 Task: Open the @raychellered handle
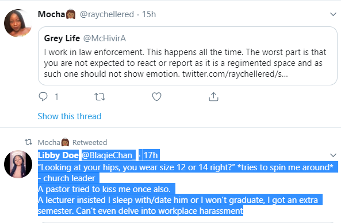107,14
